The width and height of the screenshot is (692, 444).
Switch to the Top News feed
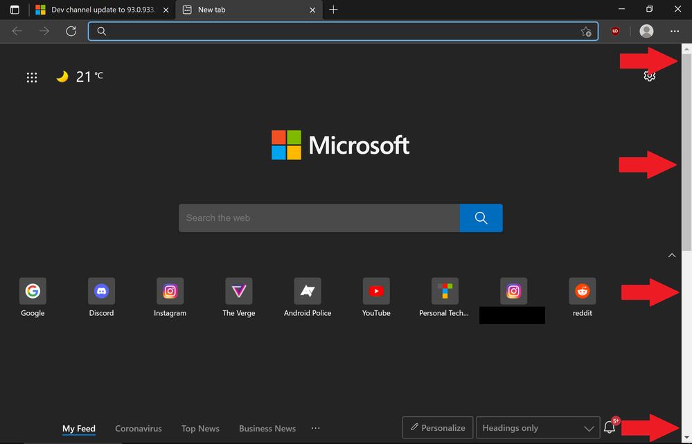pyautogui.click(x=199, y=428)
